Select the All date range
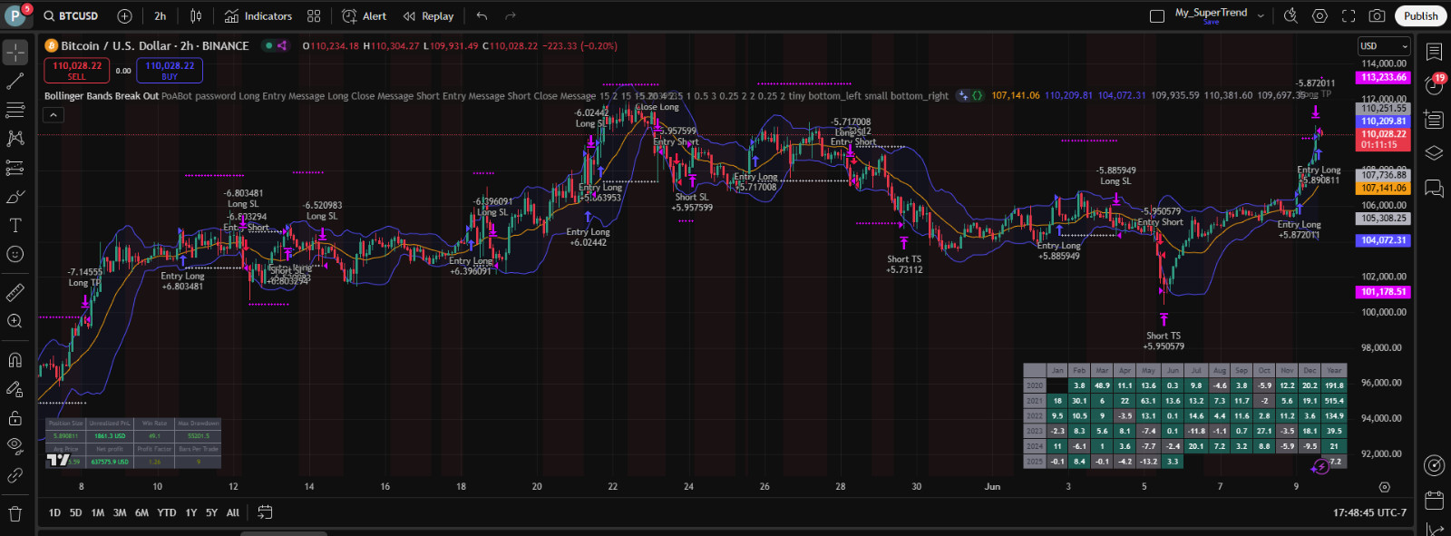1451x536 pixels. pyautogui.click(x=233, y=512)
